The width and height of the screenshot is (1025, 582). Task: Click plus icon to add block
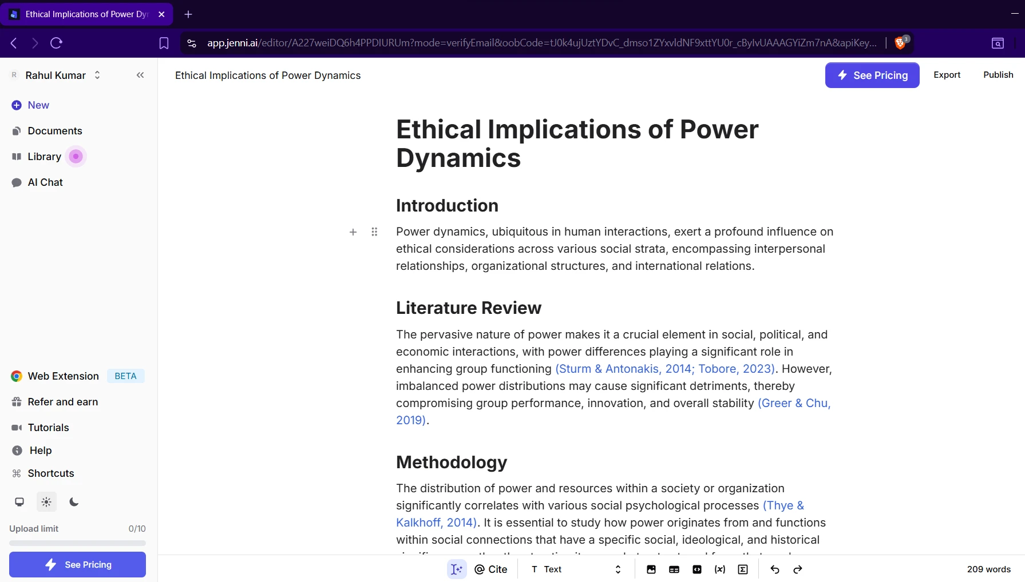(x=353, y=232)
